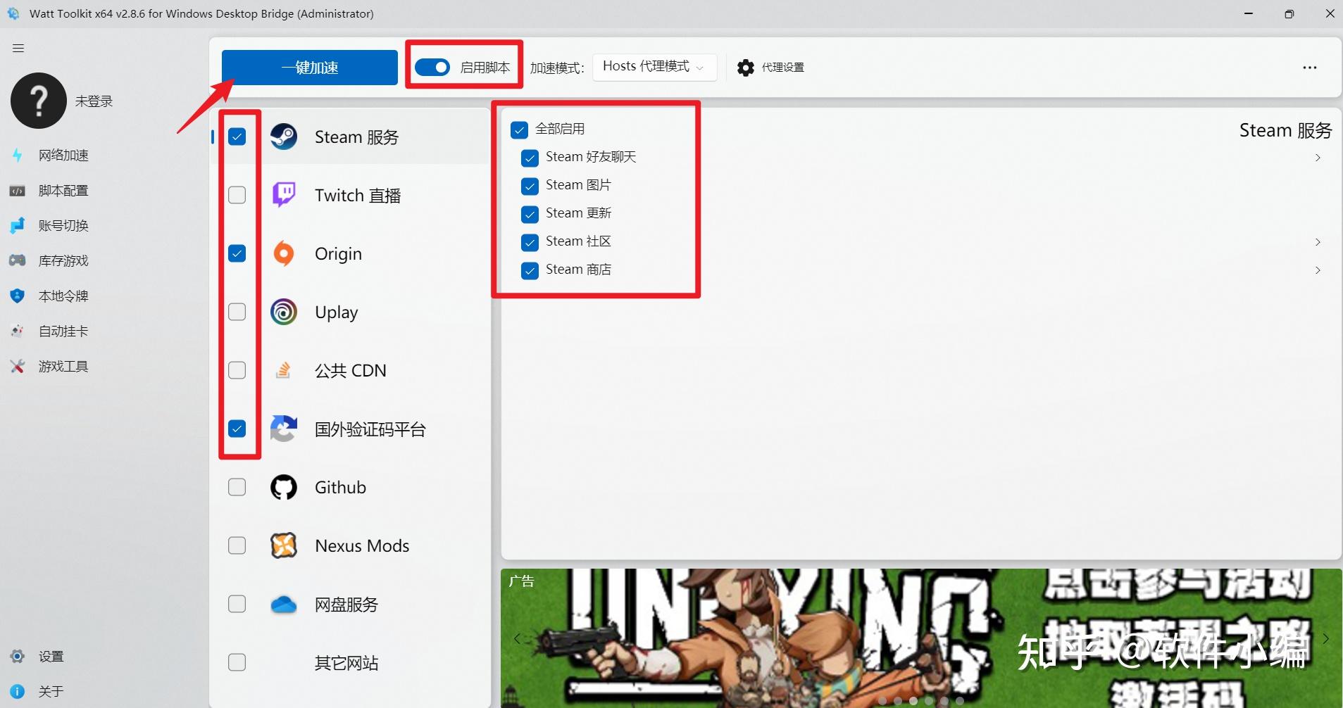Image resolution: width=1343 pixels, height=708 pixels.
Task: Click the Nexus Mods logo icon
Action: coord(284,545)
